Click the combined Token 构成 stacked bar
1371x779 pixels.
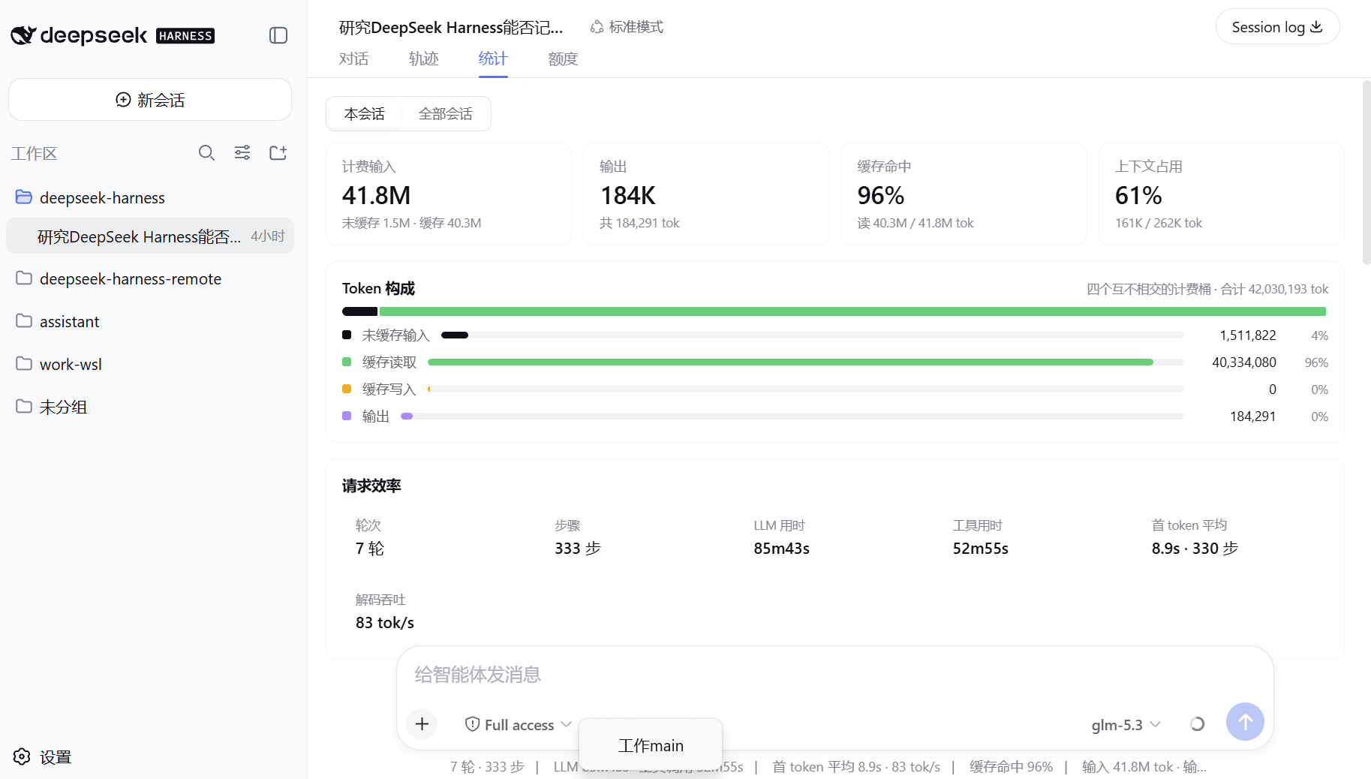click(834, 311)
